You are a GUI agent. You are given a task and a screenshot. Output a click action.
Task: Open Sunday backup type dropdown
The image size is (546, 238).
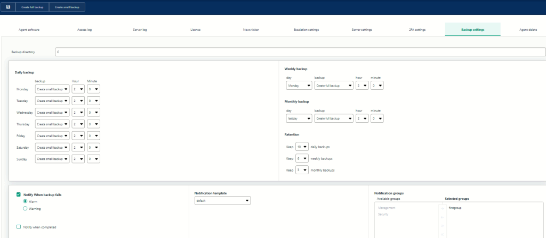pos(52,159)
